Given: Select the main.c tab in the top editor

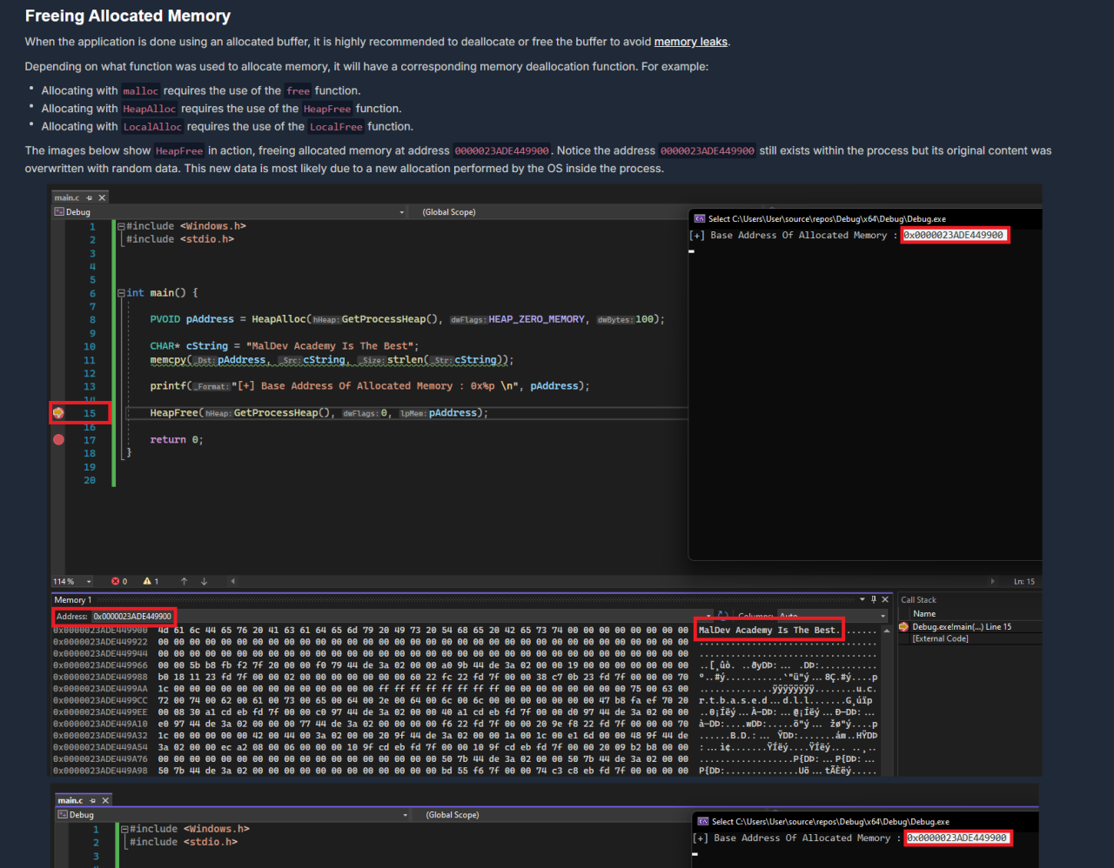Looking at the screenshot, I should pos(68,197).
